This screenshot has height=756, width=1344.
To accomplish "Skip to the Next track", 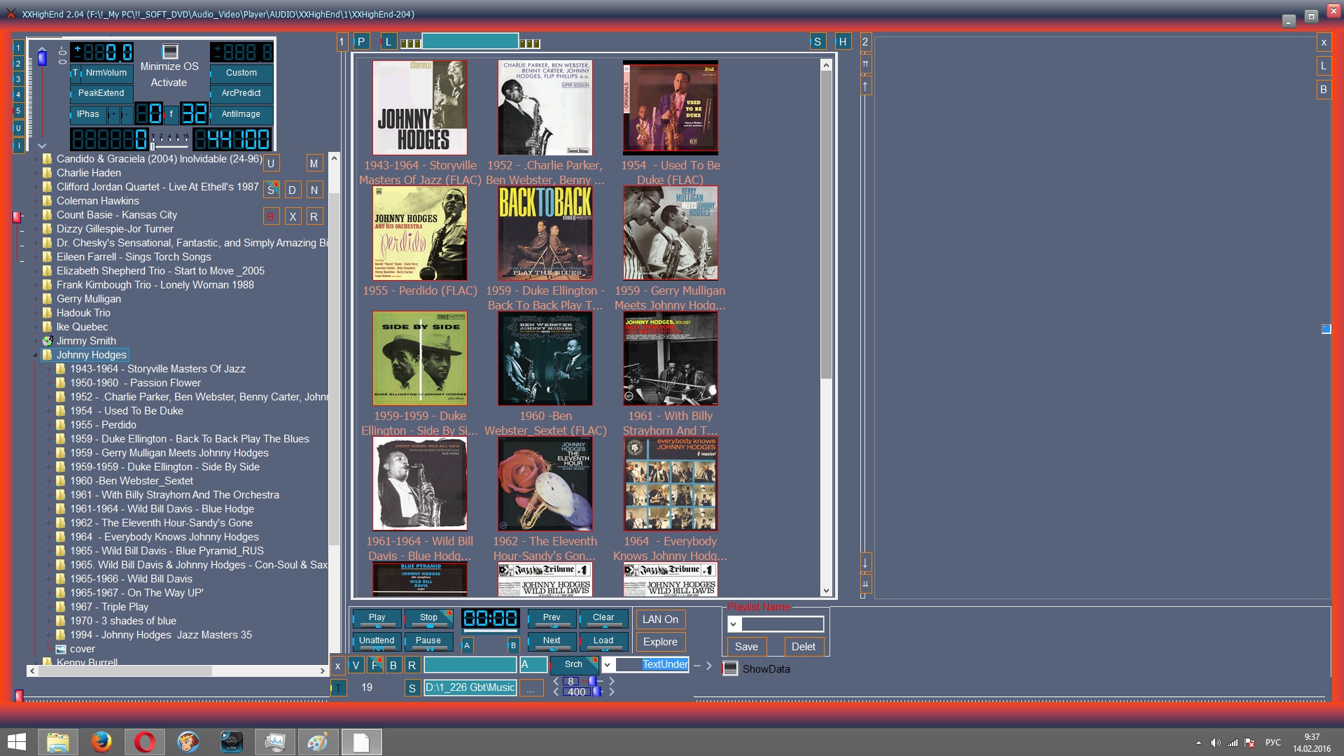I will point(552,641).
